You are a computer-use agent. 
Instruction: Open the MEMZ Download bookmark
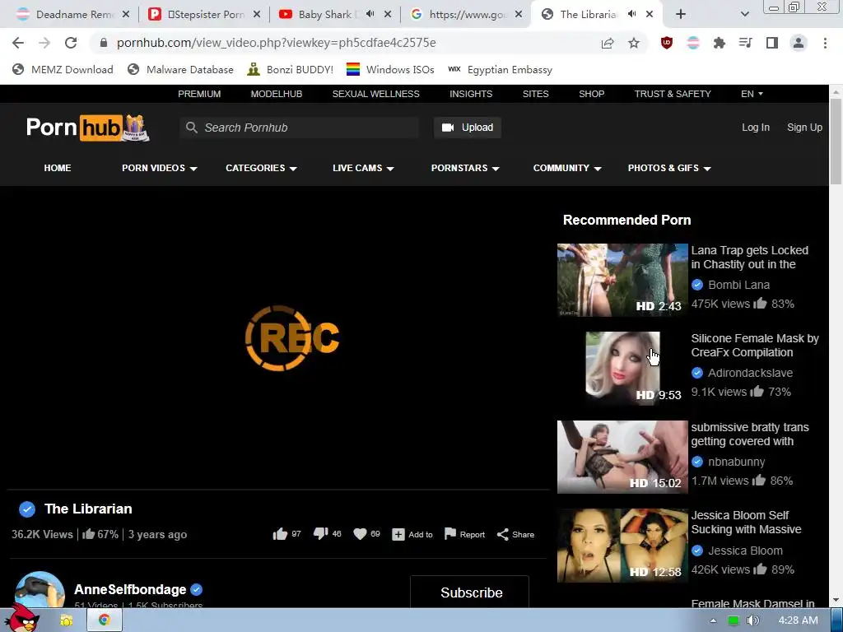point(63,69)
